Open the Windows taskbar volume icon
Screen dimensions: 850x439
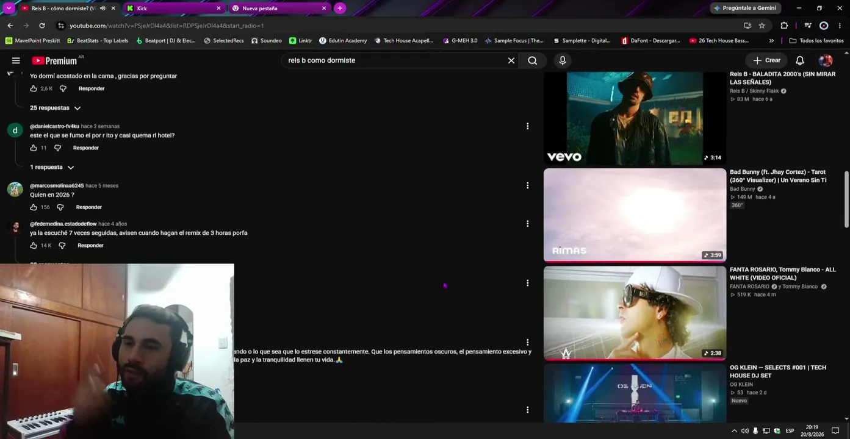744,431
